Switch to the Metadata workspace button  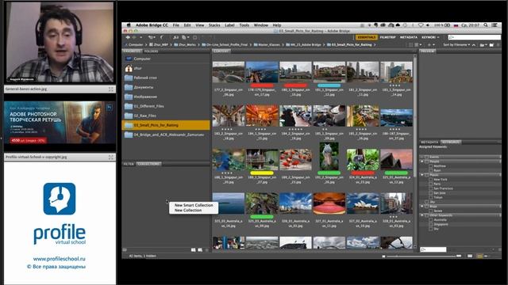409,37
